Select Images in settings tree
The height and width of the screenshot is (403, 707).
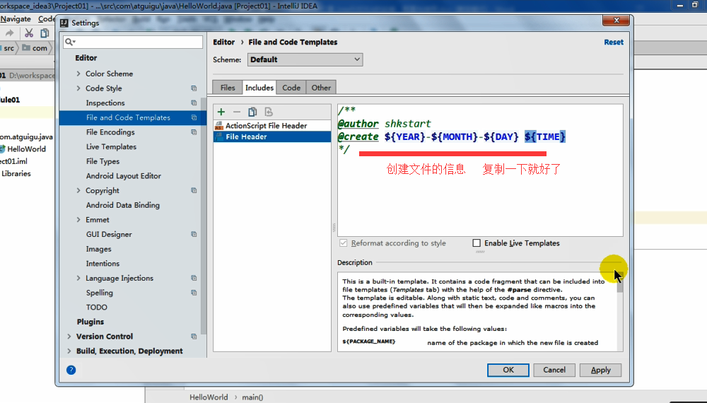coord(98,249)
